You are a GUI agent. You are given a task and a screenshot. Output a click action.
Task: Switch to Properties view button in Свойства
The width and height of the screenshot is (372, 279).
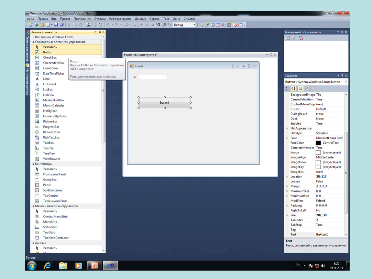coord(301,88)
